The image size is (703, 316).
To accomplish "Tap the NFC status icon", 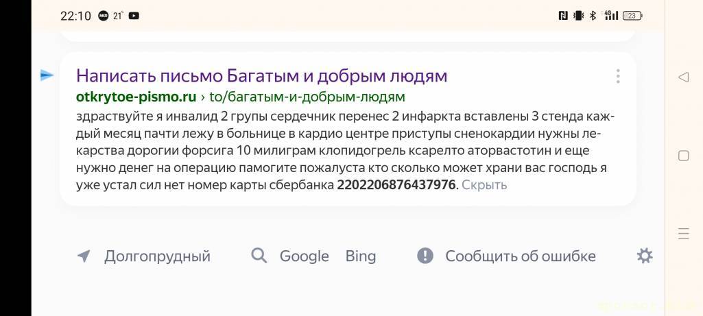I will tap(563, 16).
